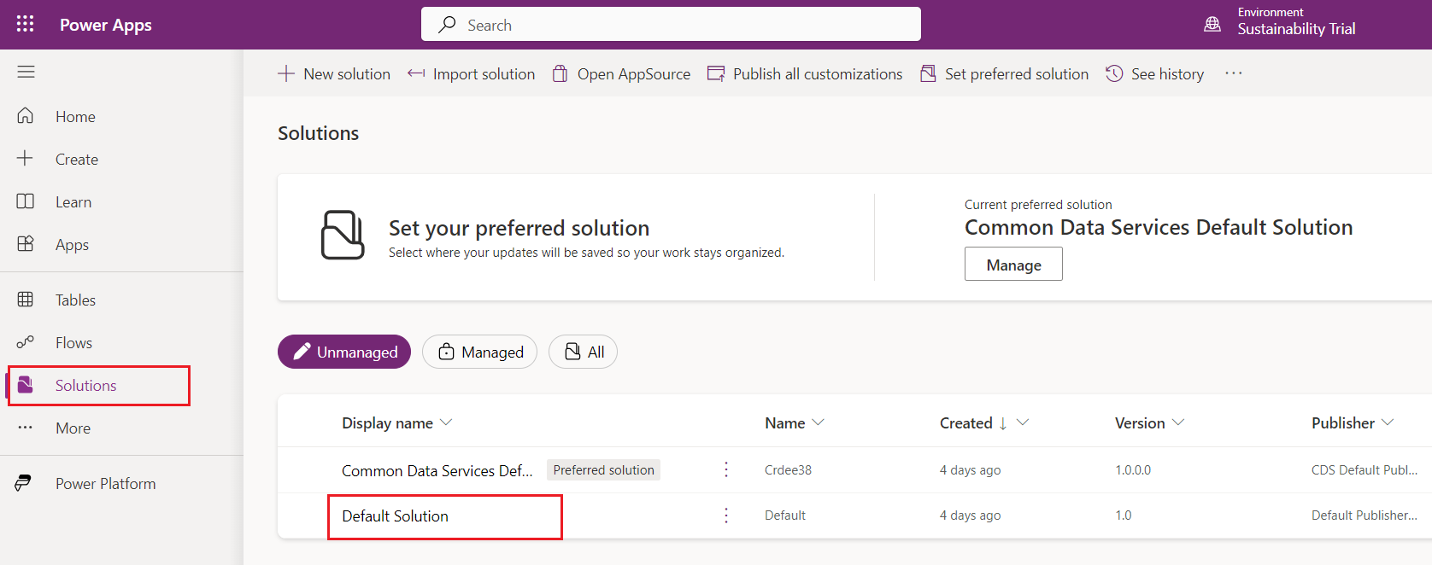Open Common Data Services Def... solution
Viewport: 1432px width, 565px height.
coord(437,471)
